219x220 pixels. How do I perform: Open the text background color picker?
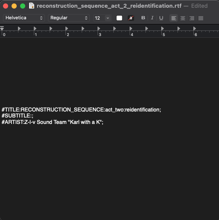pyautogui.click(x=131, y=18)
